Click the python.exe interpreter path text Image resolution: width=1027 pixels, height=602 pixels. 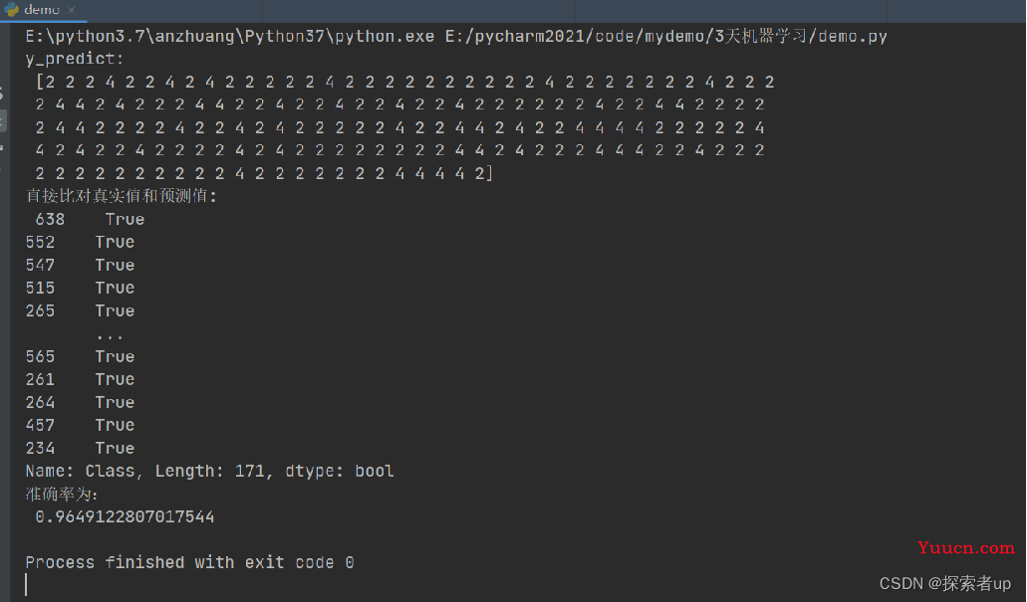[230, 36]
